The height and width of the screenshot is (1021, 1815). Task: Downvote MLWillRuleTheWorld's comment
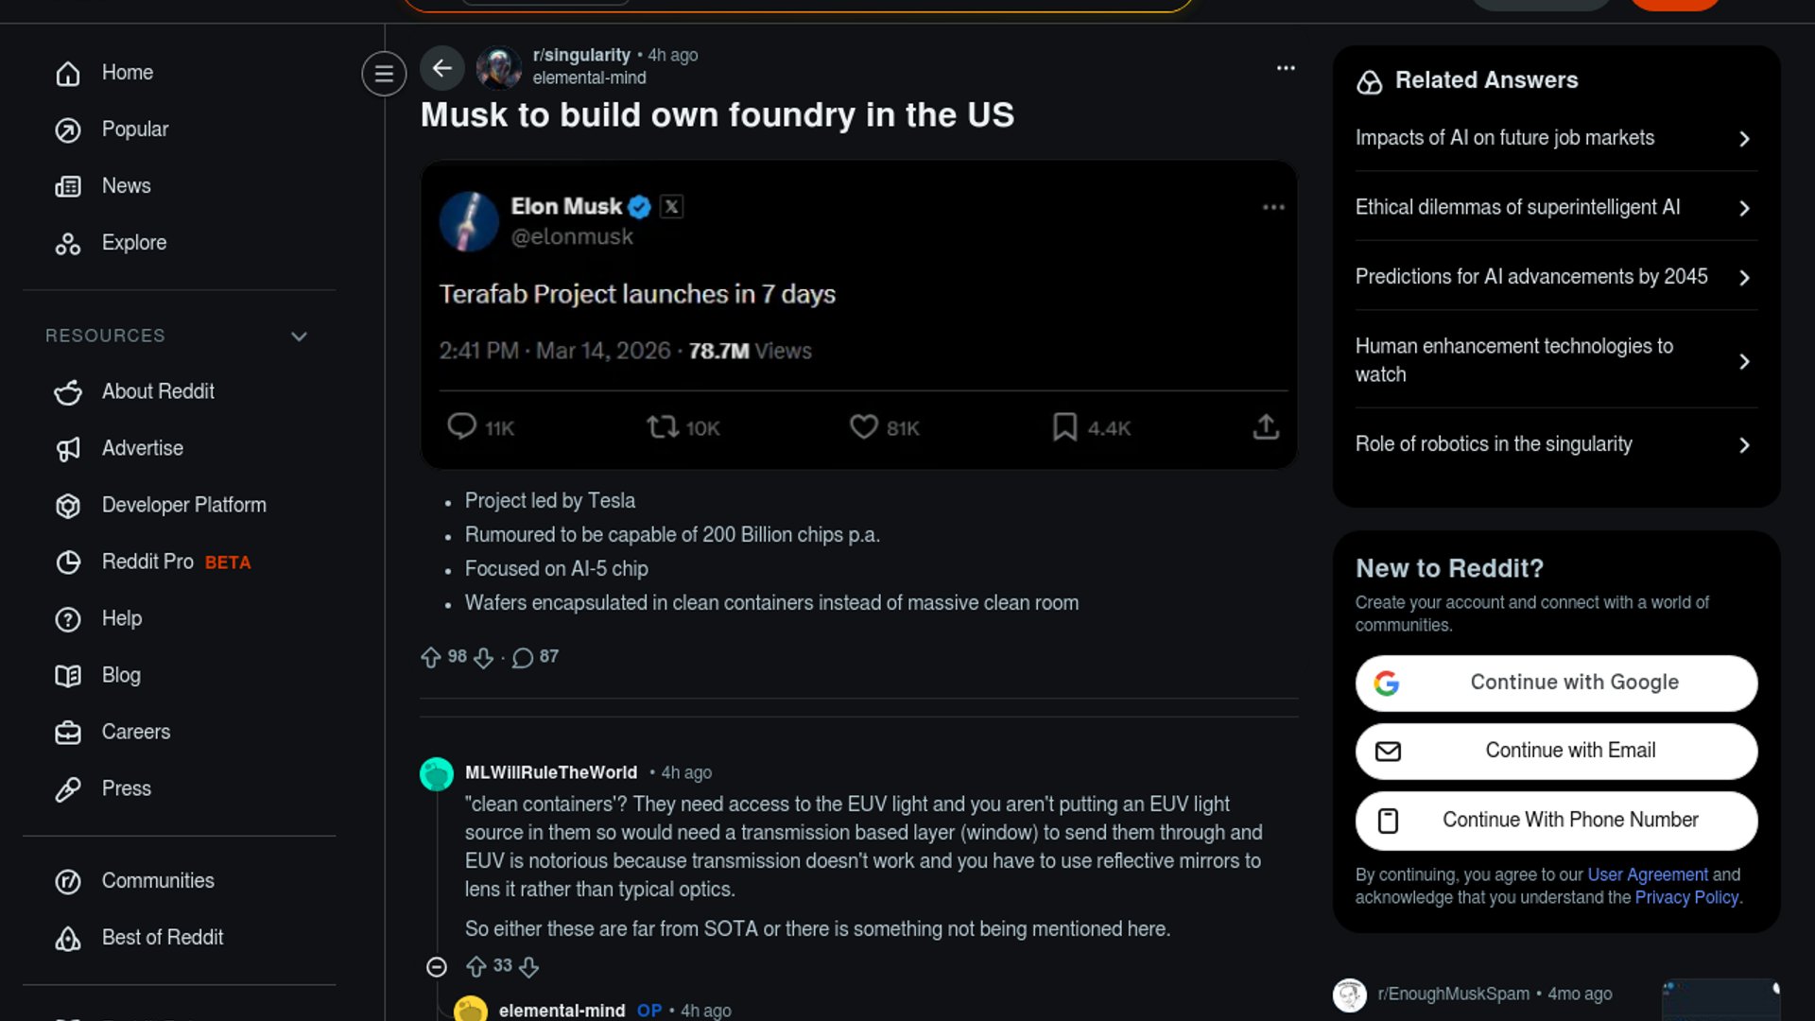pyautogui.click(x=529, y=966)
